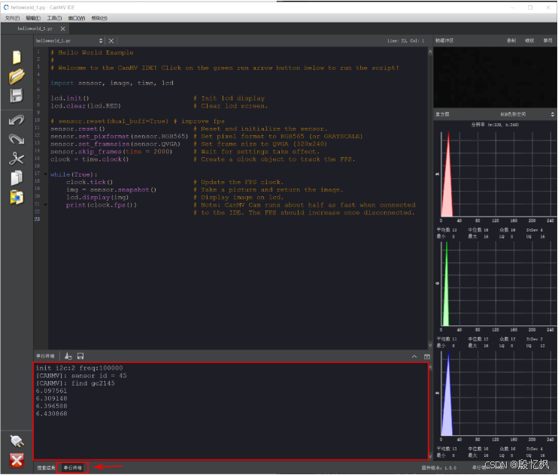Clear the serial terminal with the broom icon

tap(68, 356)
